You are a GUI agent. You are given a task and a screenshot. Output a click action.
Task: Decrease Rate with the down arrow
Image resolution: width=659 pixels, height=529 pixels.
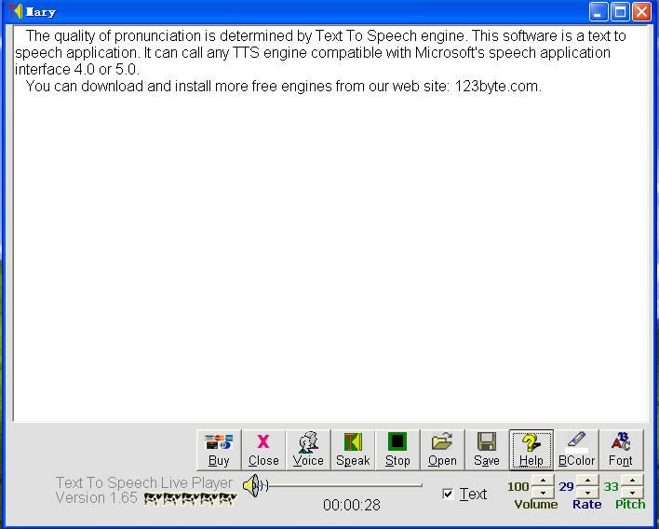(x=587, y=493)
